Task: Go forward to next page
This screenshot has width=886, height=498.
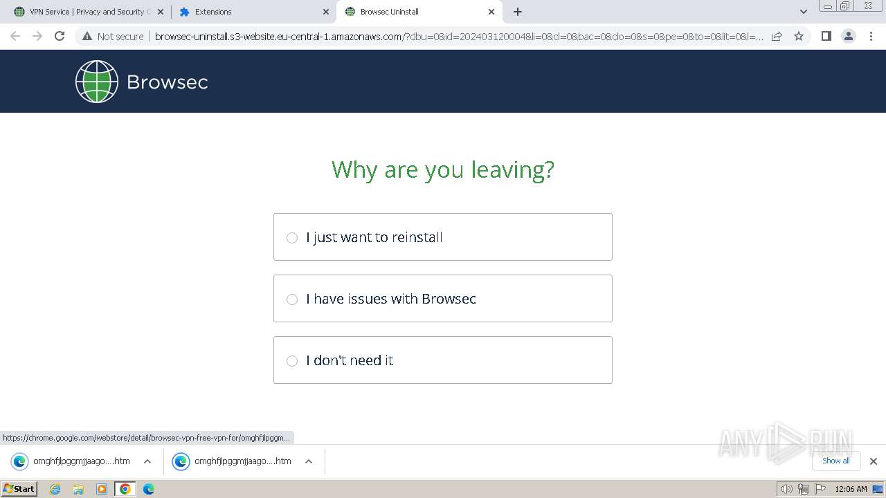Action: tap(37, 36)
